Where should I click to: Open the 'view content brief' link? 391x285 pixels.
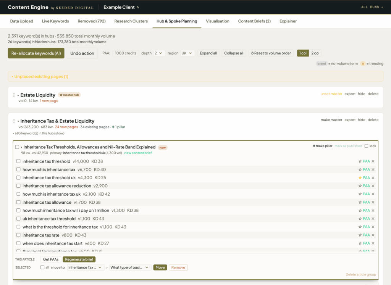137,153
